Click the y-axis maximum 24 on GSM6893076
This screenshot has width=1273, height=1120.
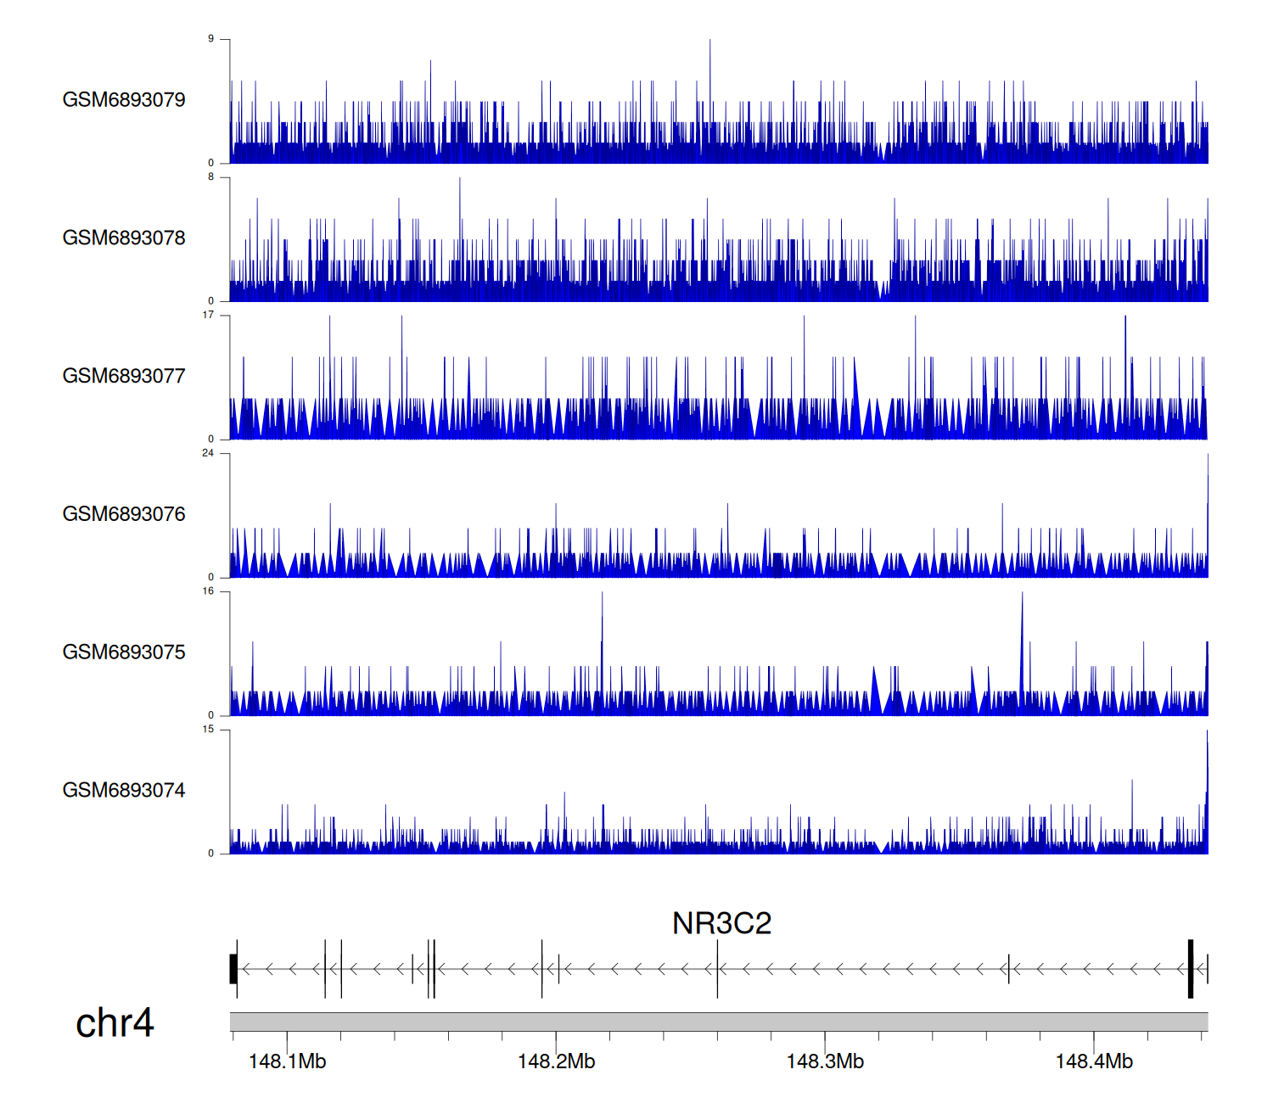pos(208,453)
